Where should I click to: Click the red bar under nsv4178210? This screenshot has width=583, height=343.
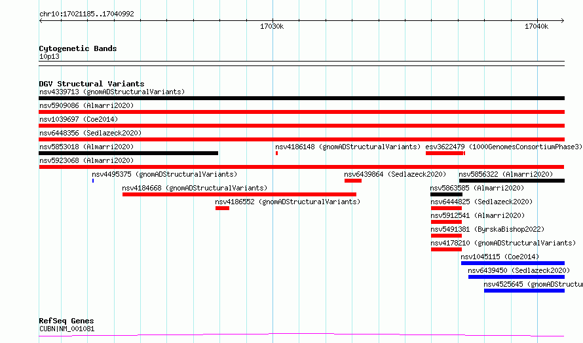point(446,249)
